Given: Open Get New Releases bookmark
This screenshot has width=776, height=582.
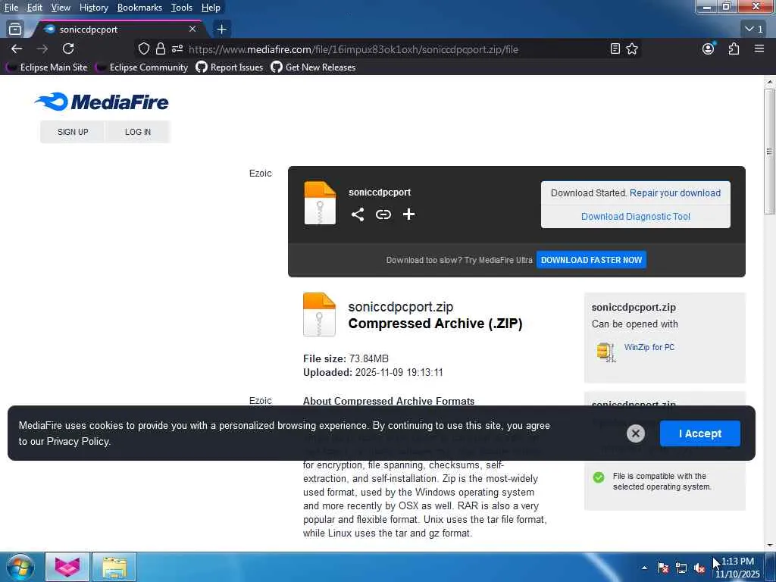Looking at the screenshot, I should click(x=313, y=67).
